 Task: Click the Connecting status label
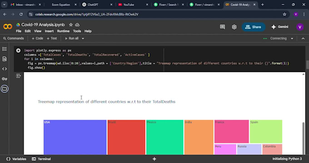click(278, 38)
